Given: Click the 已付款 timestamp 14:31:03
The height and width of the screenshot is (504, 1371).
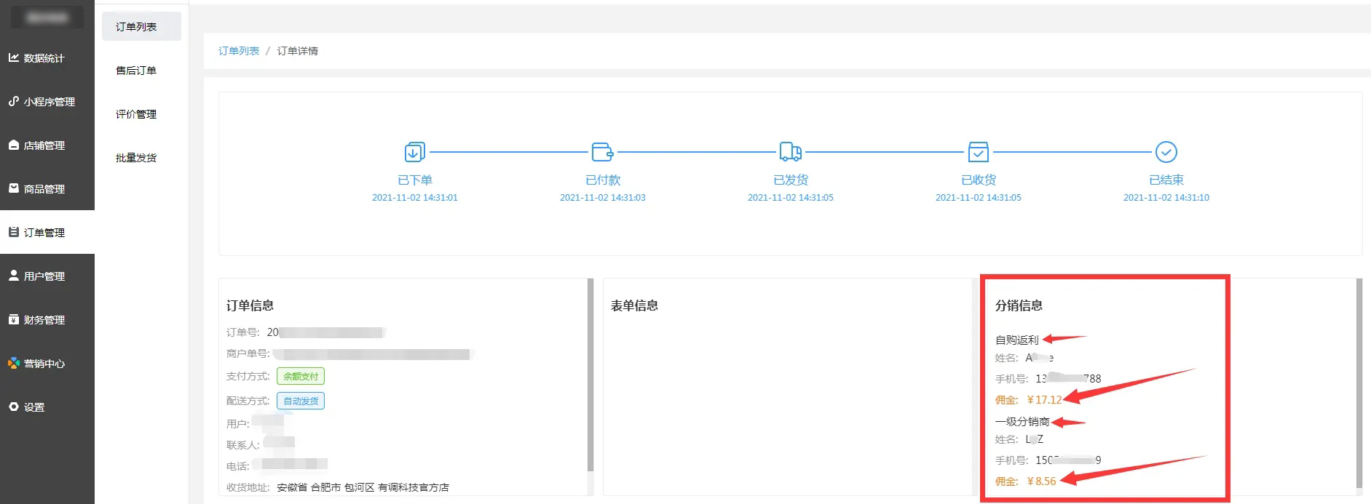Looking at the screenshot, I should coord(602,197).
